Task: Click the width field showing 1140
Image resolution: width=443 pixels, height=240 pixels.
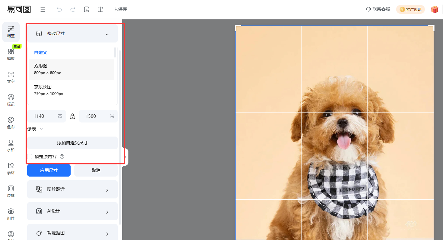Action: 47,116
